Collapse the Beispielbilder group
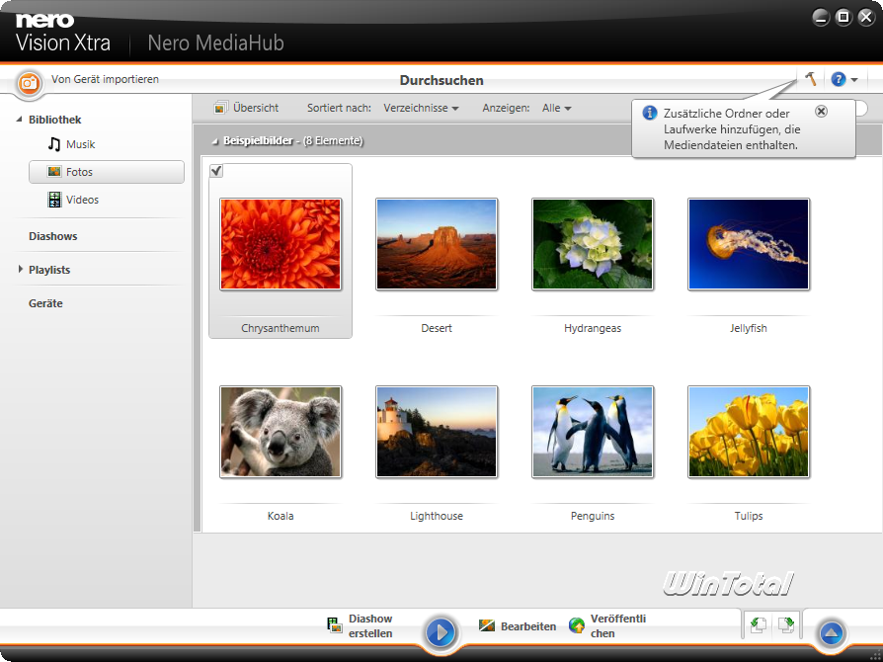The image size is (883, 662). coord(214,141)
